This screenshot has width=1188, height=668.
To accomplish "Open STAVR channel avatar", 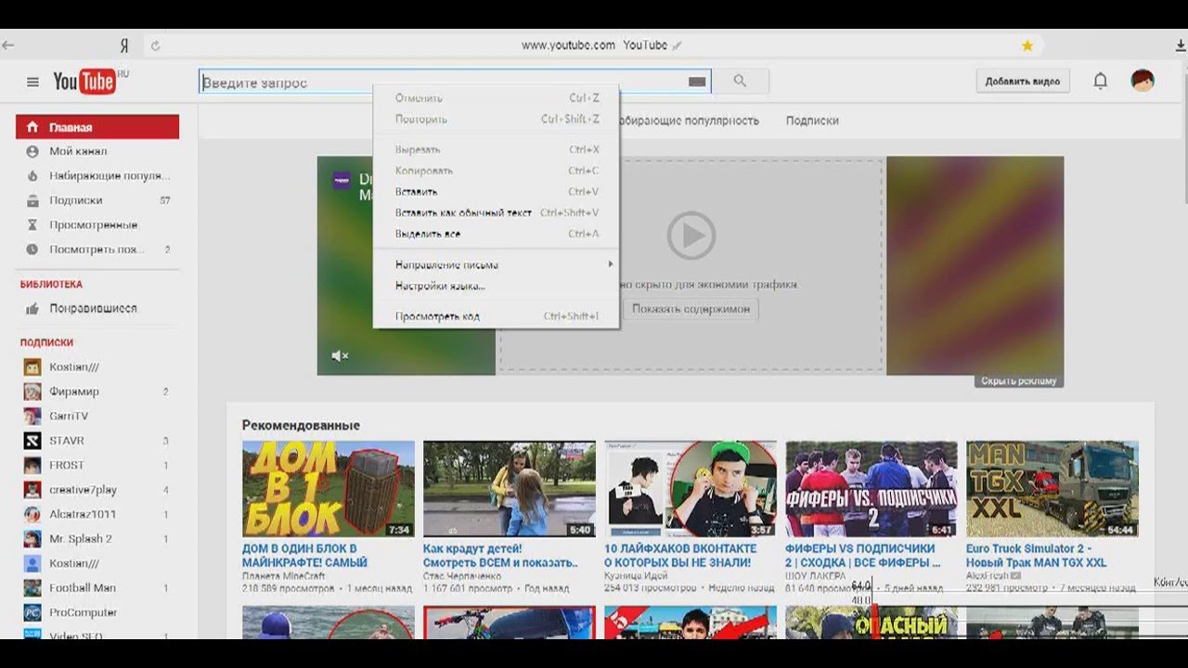I will click(x=32, y=441).
